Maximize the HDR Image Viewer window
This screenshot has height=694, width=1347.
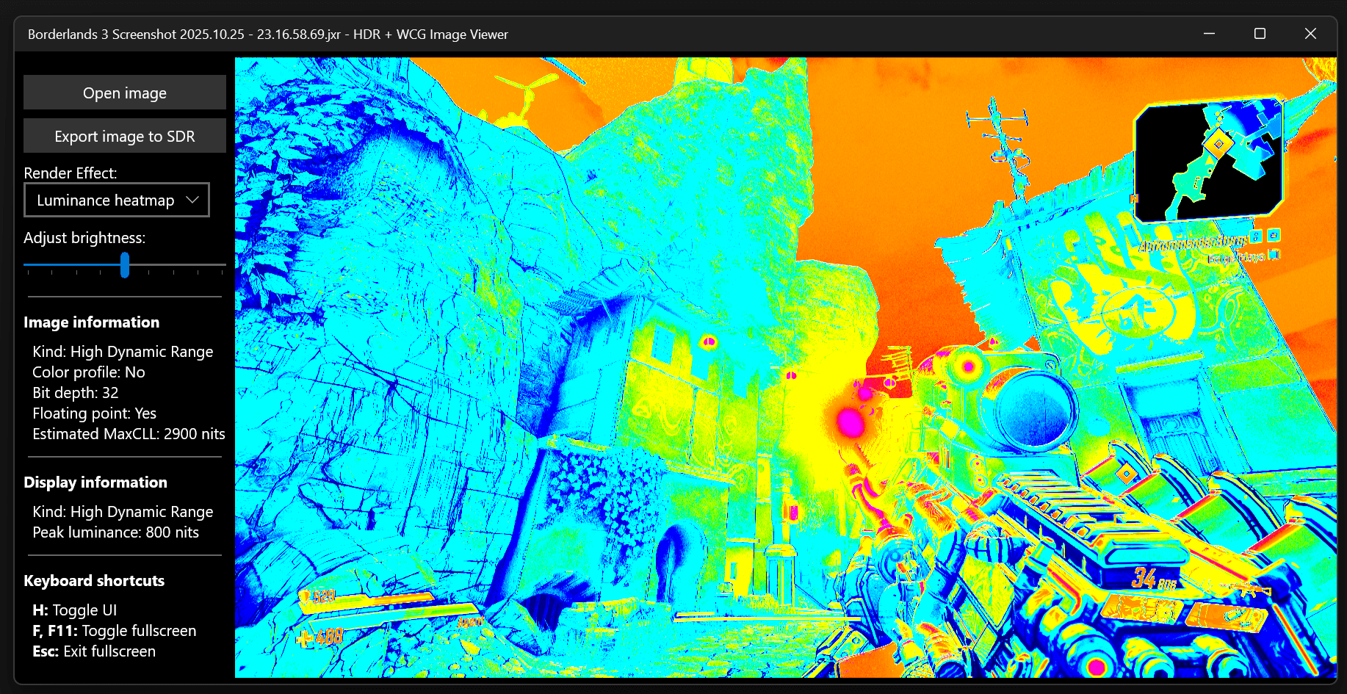point(1260,34)
